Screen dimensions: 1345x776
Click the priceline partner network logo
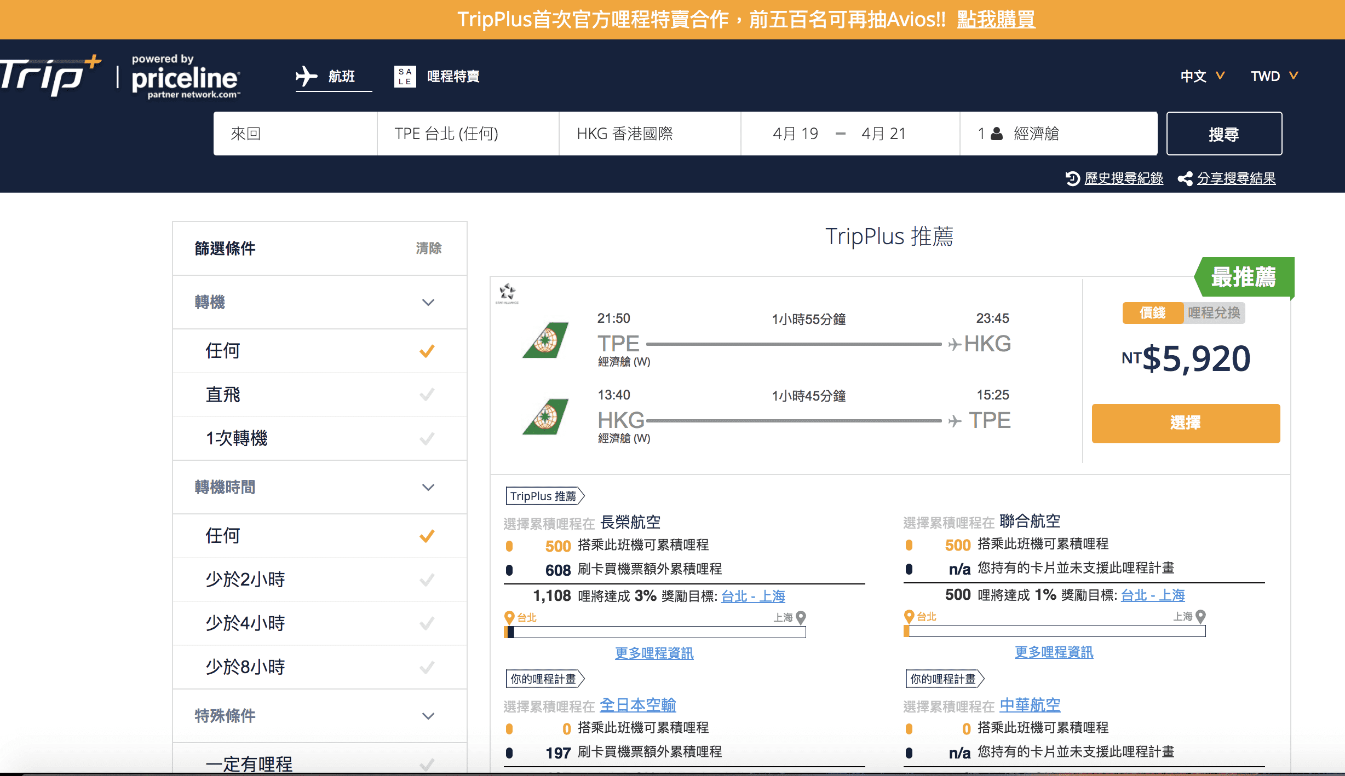coord(186,77)
